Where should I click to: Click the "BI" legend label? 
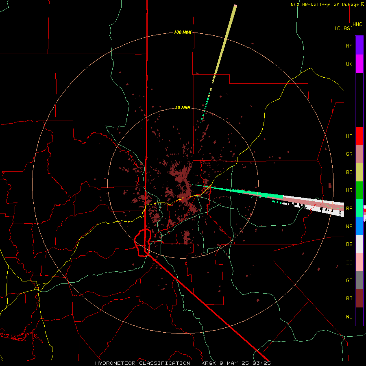(349, 298)
